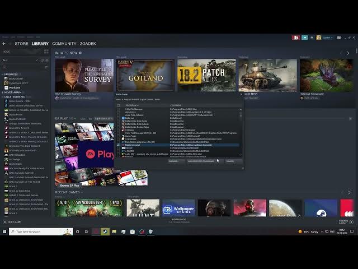Open The Crusade Survey news card
Image resolution: width=358 pixels, height=269 pixels.
84,76
